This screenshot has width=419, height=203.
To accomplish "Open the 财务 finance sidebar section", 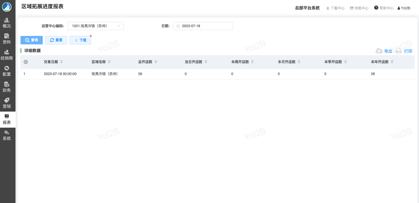I will pos(7,87).
